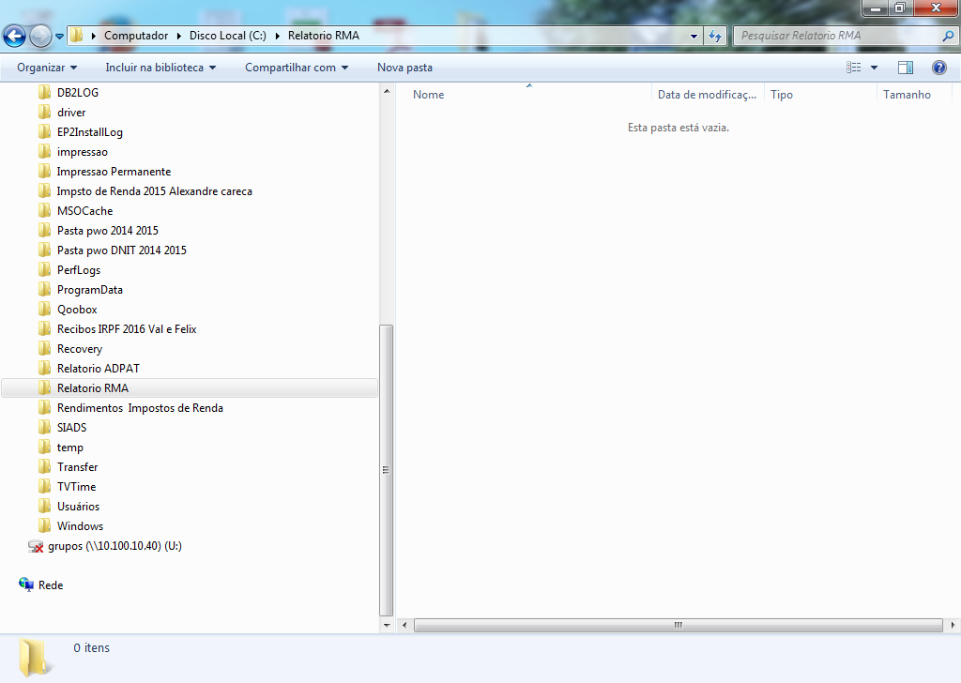Viewport: 961px width, 683px height.
Task: Select TVTime folder in tree
Action: click(77, 486)
